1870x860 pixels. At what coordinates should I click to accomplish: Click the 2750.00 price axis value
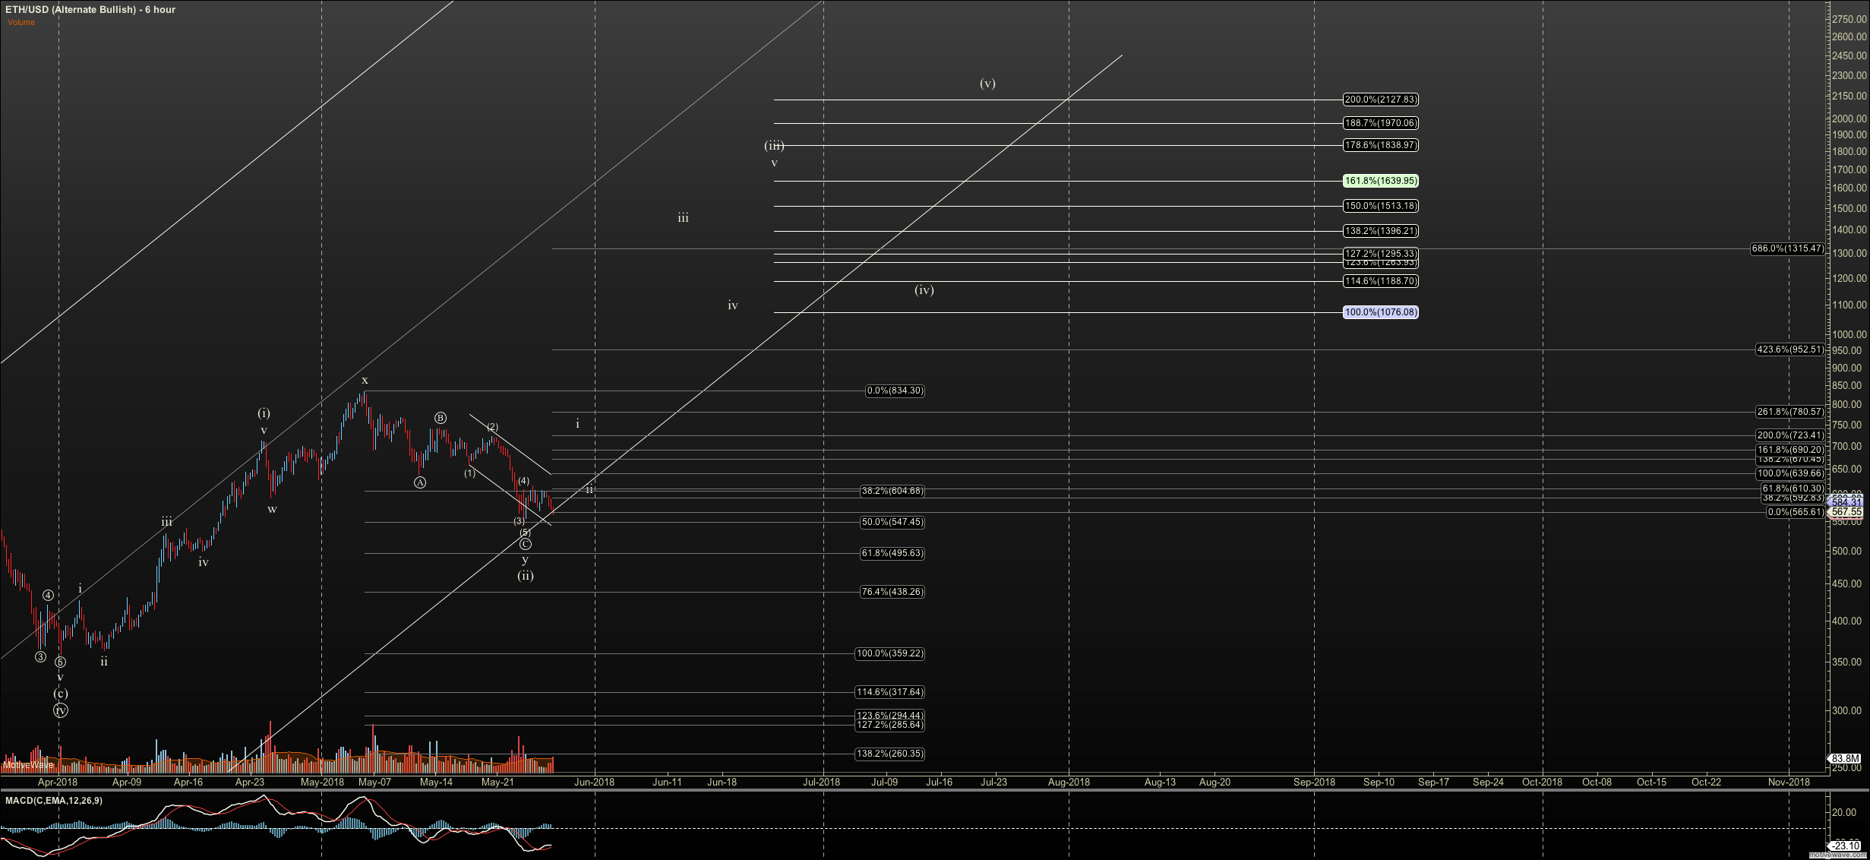point(1848,19)
